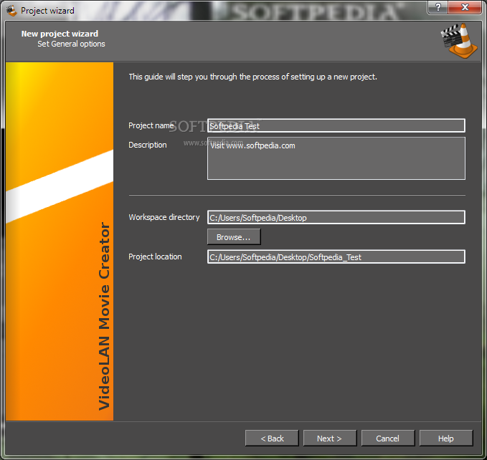Close the Project wizard window
487x460 pixels.
[x=465, y=7]
